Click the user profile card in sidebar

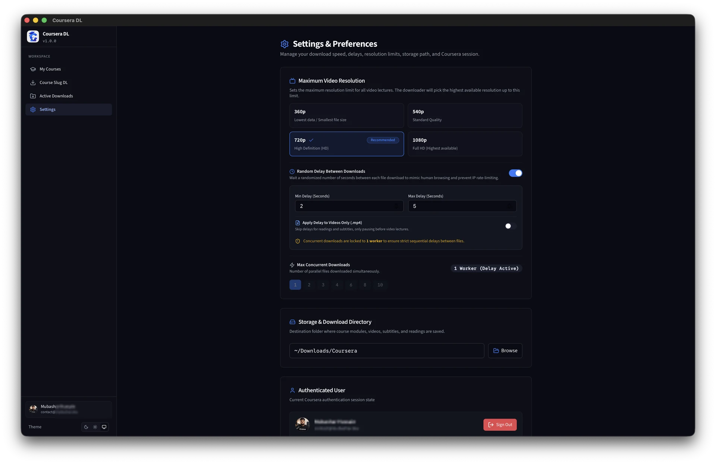point(69,409)
